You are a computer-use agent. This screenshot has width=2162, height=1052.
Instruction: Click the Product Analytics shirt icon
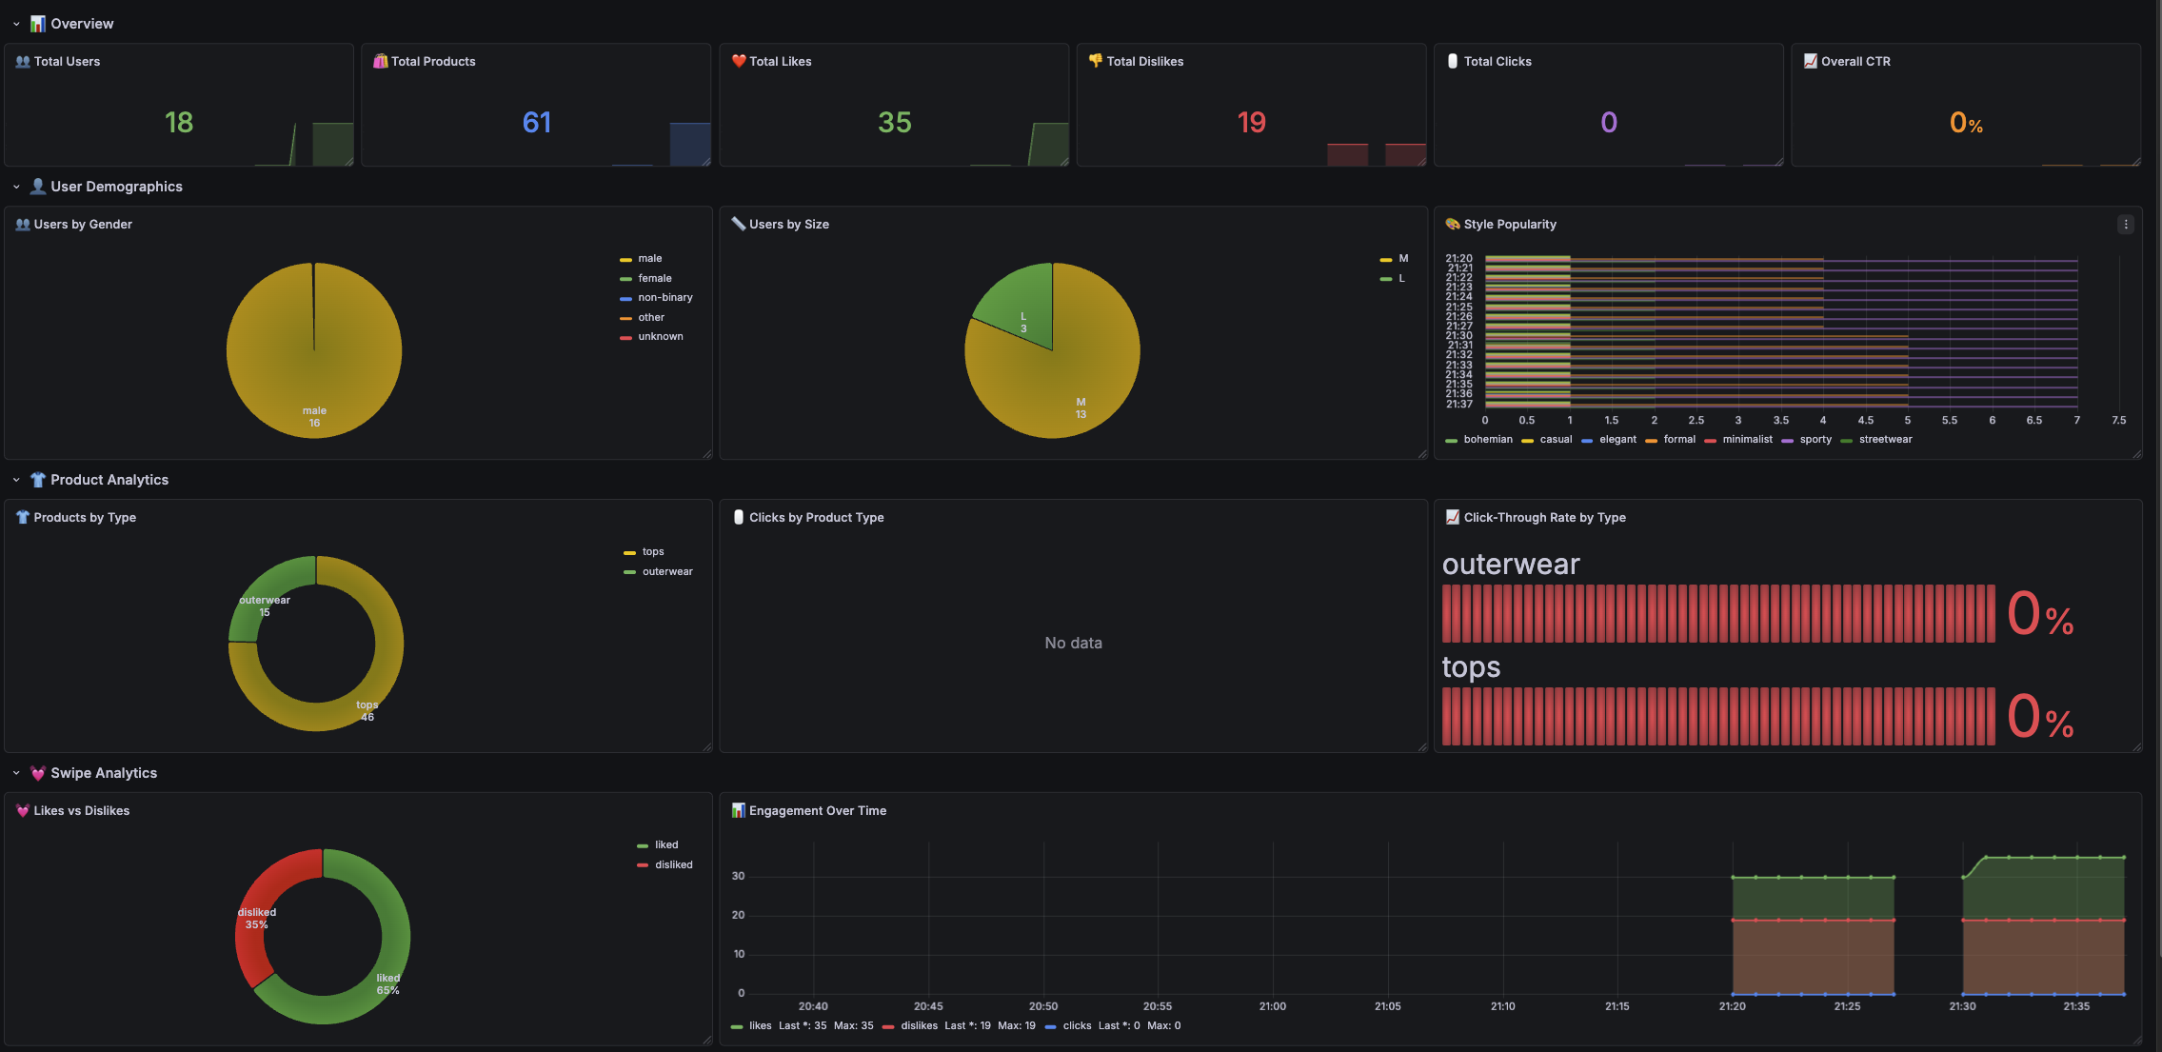(38, 480)
